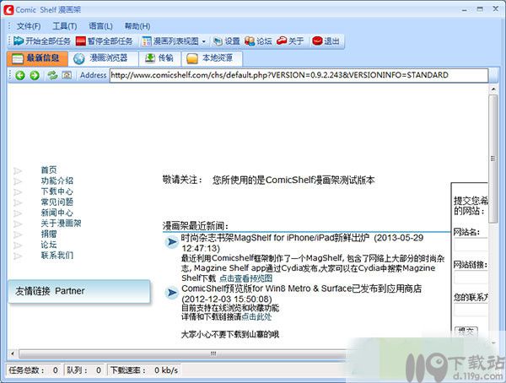
Task: Switch to the 本地资源 tab
Action: pyautogui.click(x=212, y=58)
